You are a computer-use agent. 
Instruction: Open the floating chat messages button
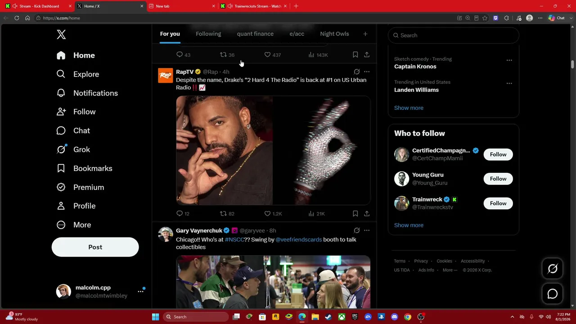click(x=553, y=294)
